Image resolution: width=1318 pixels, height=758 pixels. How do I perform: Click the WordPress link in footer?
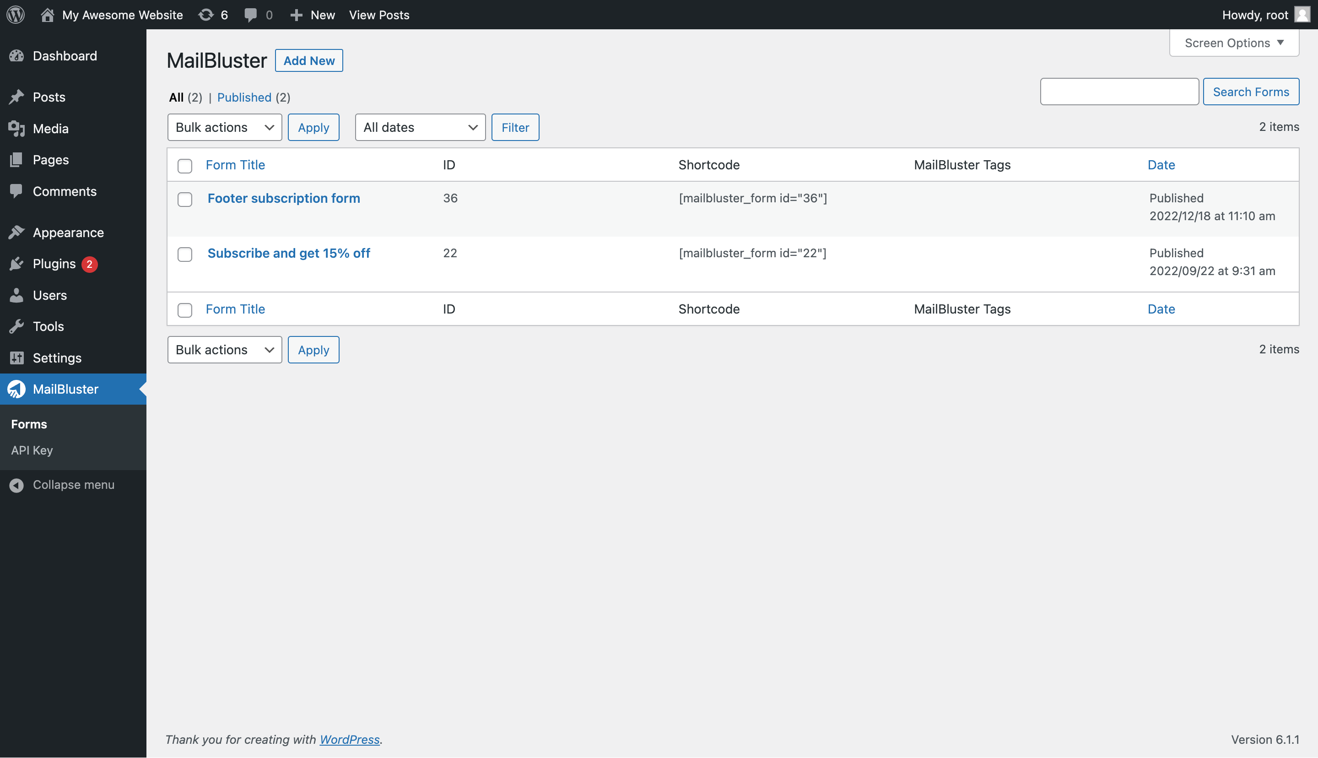349,739
